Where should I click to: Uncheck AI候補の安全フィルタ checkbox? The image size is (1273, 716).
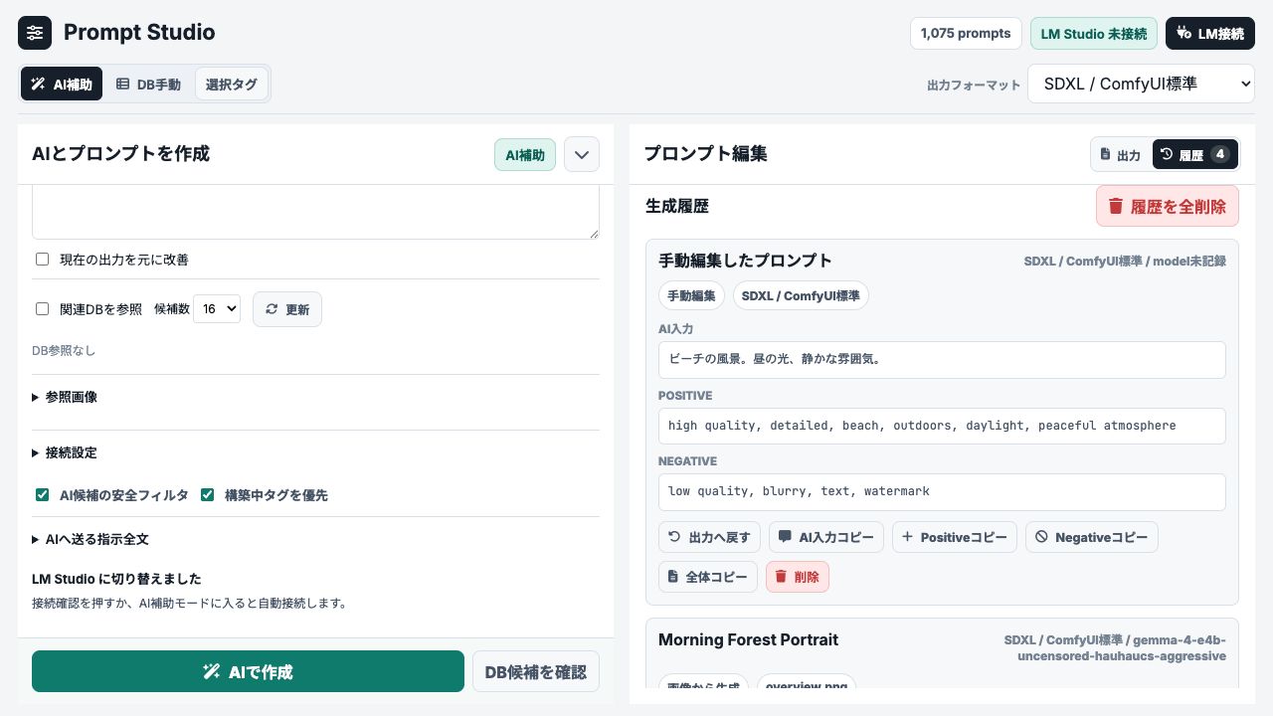coord(43,495)
